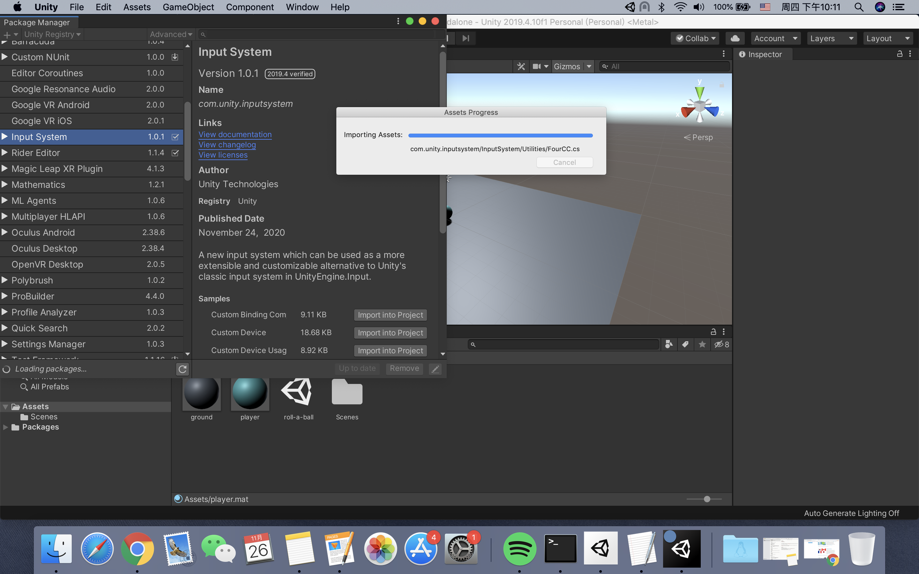Collapse the Assets folder in Project tree
Screen dimensions: 919x574
tap(6, 407)
